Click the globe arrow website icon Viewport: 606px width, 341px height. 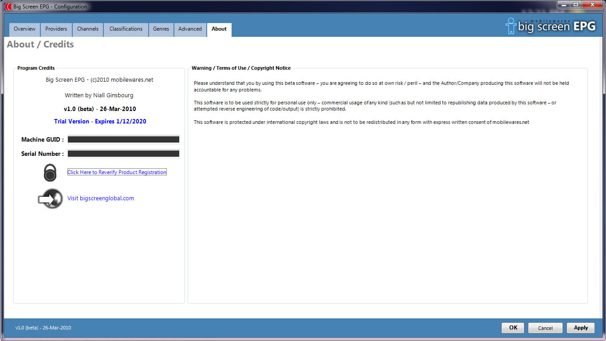click(50, 198)
